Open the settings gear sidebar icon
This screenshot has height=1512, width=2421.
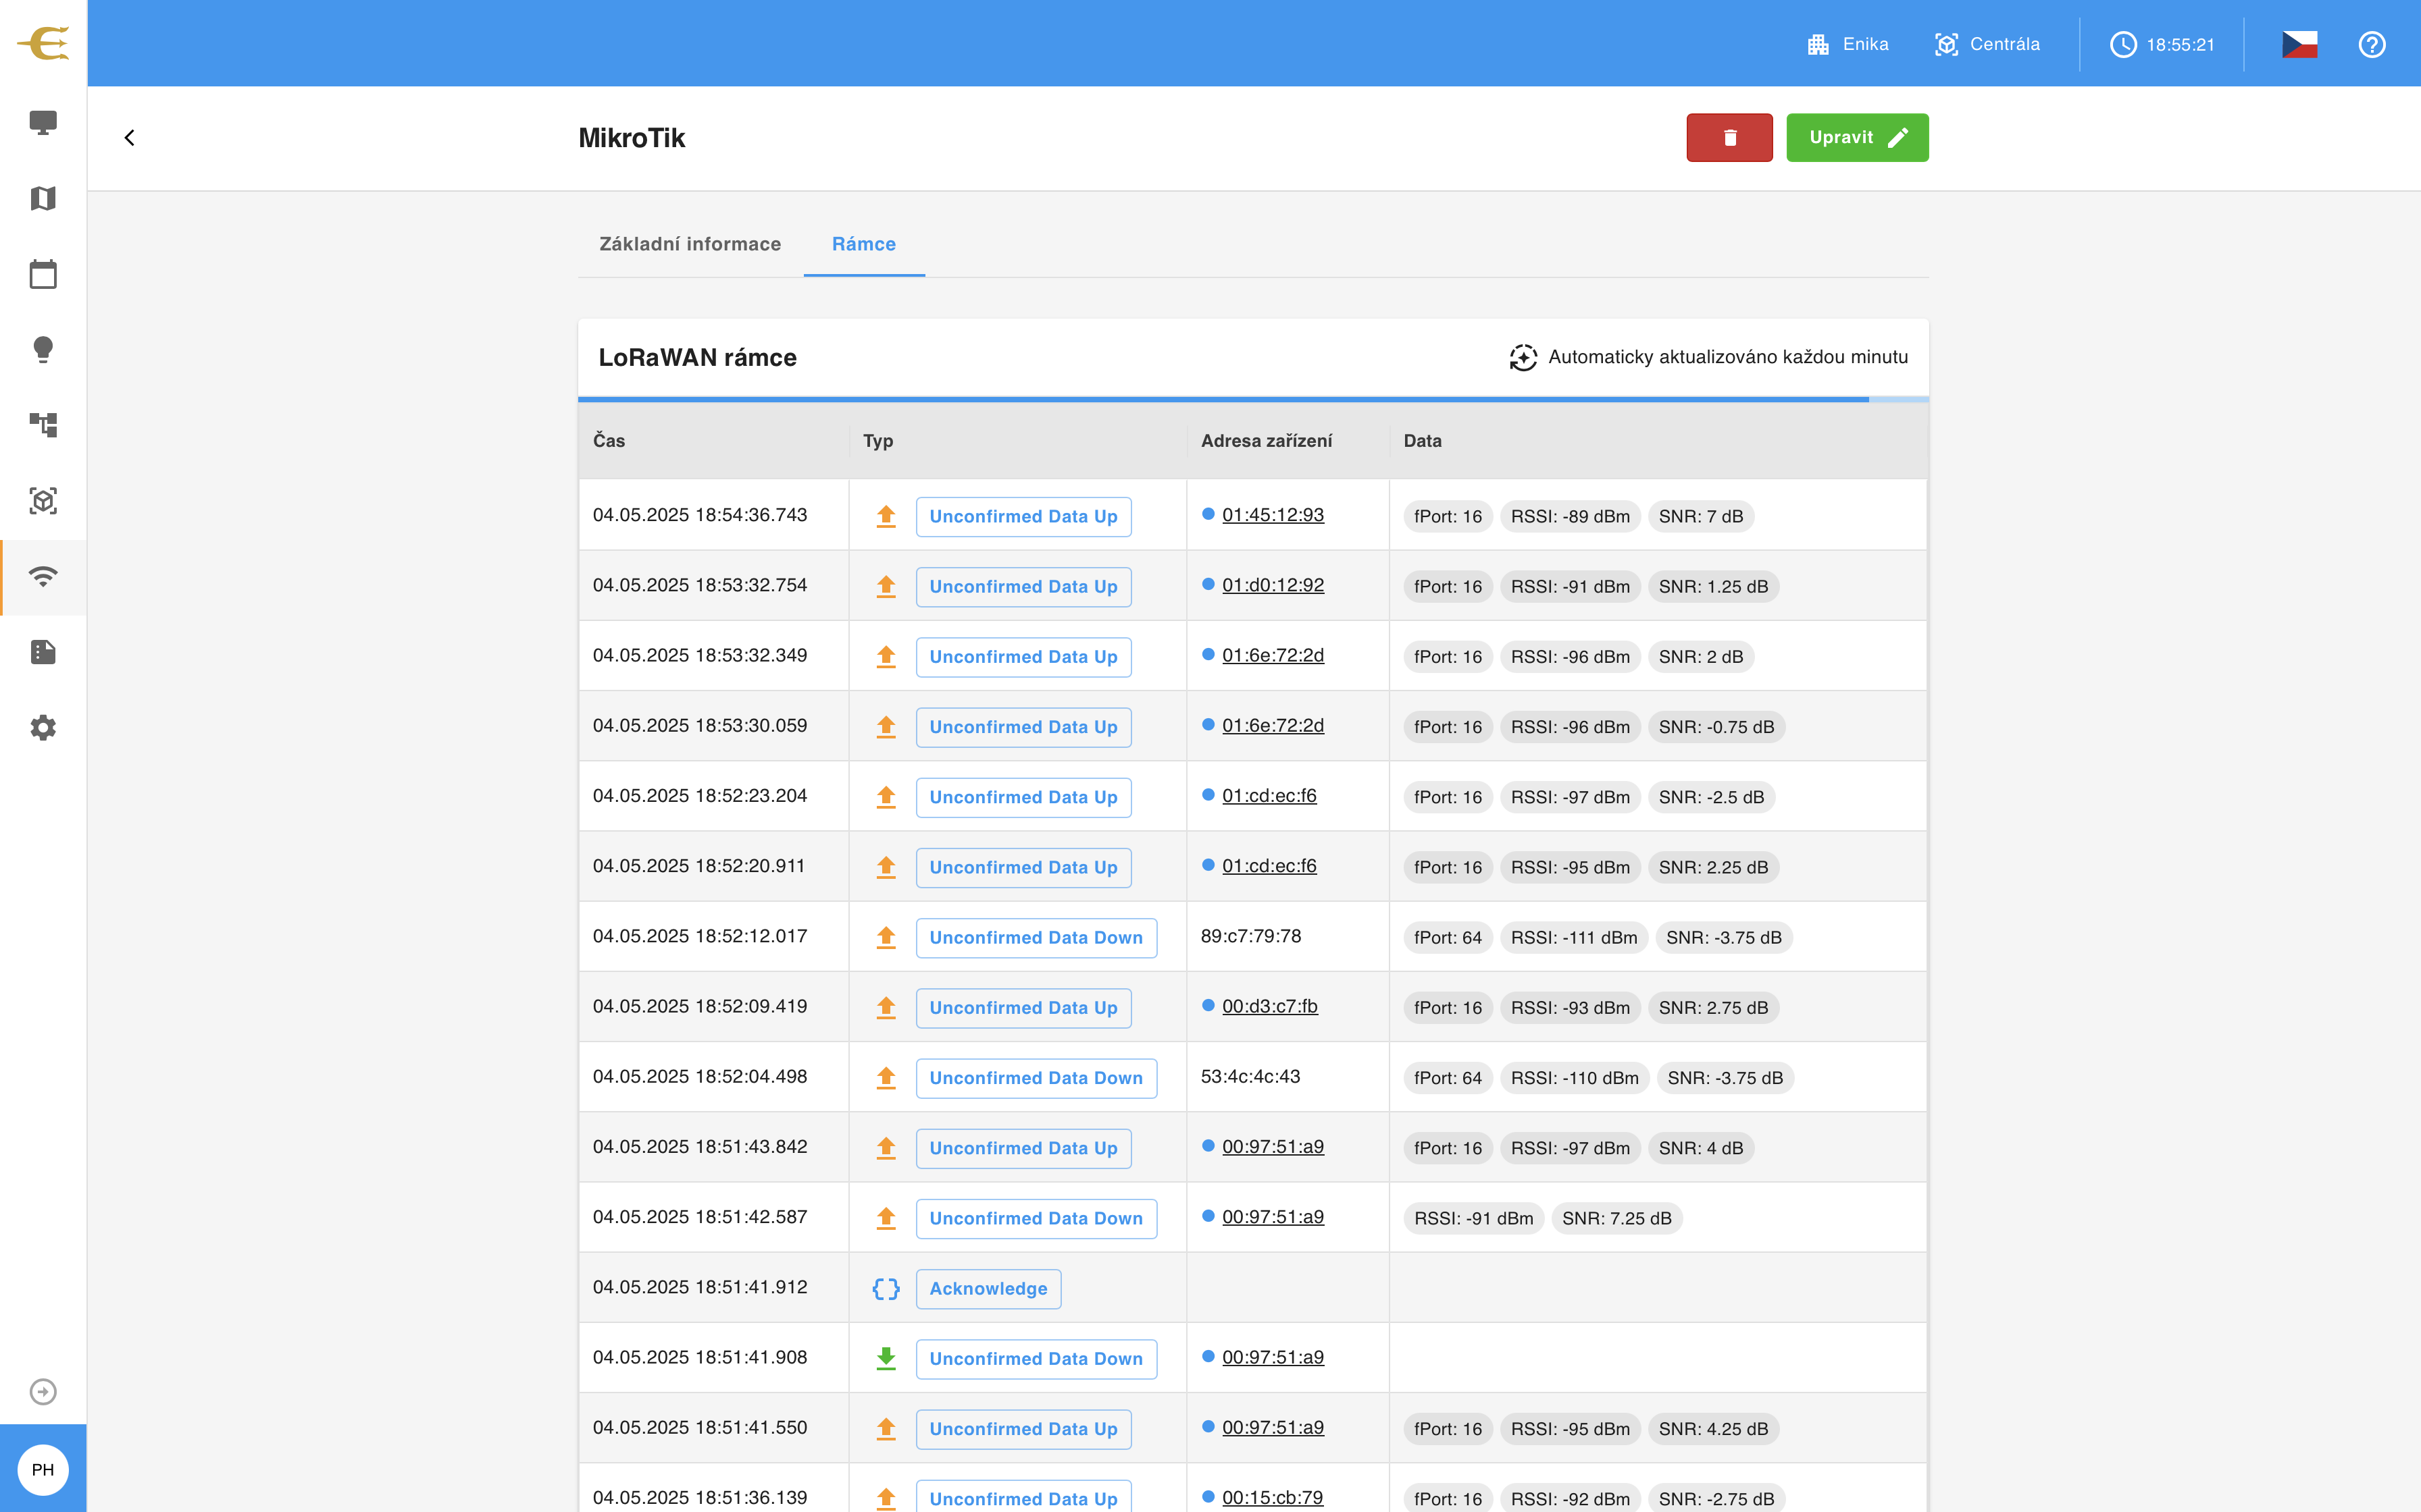[43, 727]
